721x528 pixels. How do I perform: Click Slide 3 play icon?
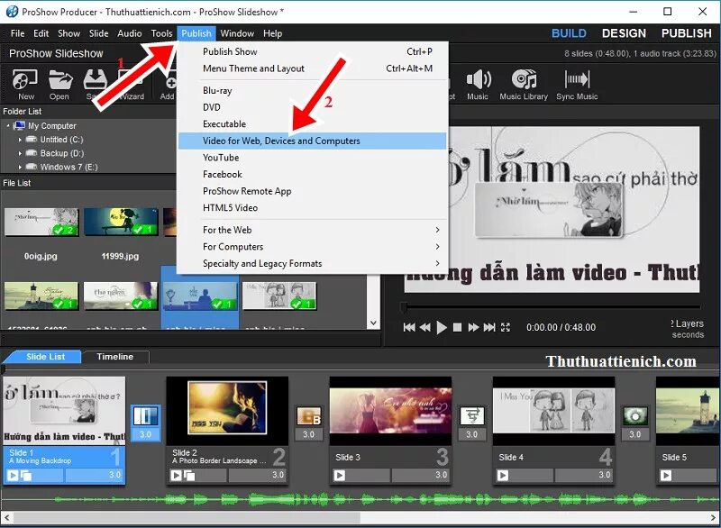coord(340,475)
